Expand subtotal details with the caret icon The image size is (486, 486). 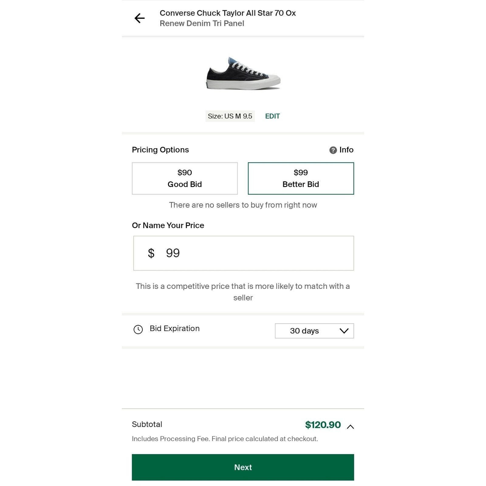[350, 426]
